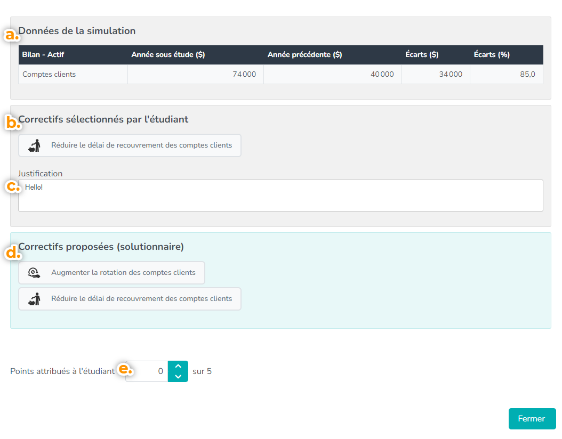The height and width of the screenshot is (439, 562).
Task: Click the Correctifs sélectionnés par l'étudiant heading
Action: (103, 119)
